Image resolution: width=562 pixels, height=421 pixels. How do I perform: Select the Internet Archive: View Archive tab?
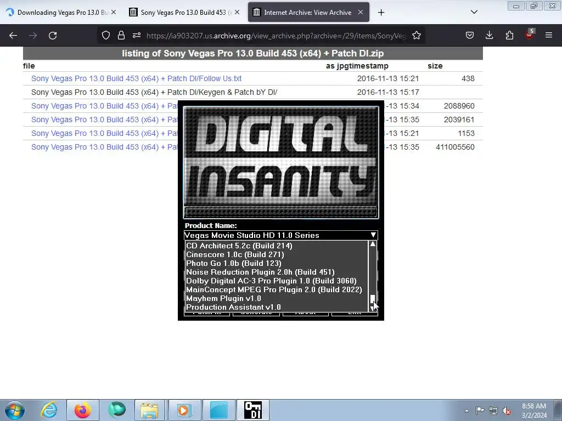pyautogui.click(x=308, y=13)
